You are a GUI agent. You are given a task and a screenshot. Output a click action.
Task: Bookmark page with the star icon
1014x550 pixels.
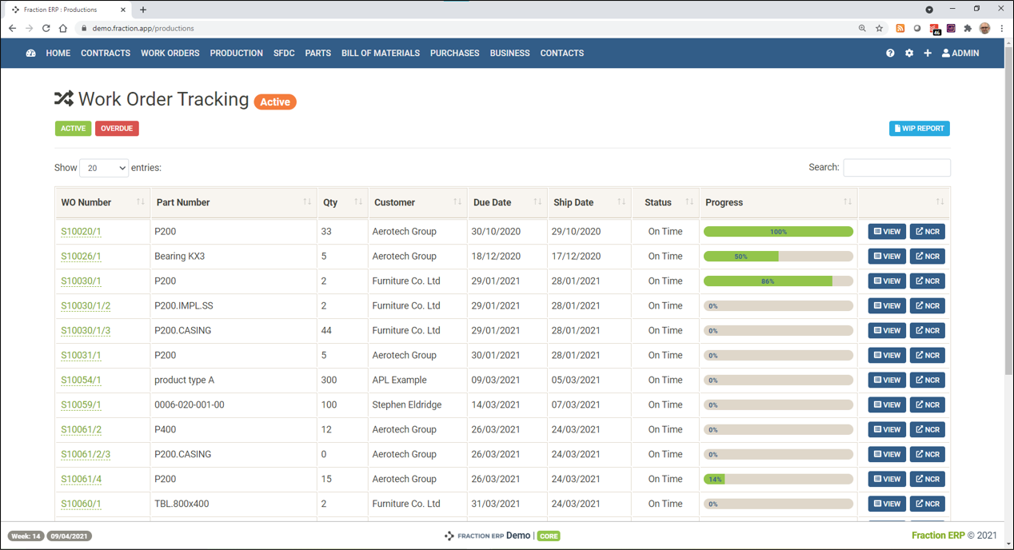880,29
